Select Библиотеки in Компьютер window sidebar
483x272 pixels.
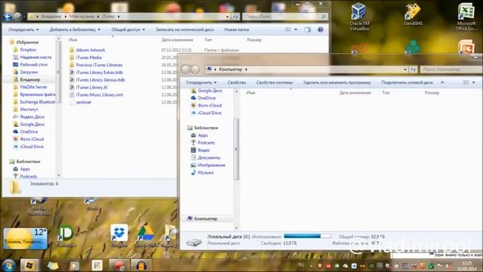coord(206,128)
